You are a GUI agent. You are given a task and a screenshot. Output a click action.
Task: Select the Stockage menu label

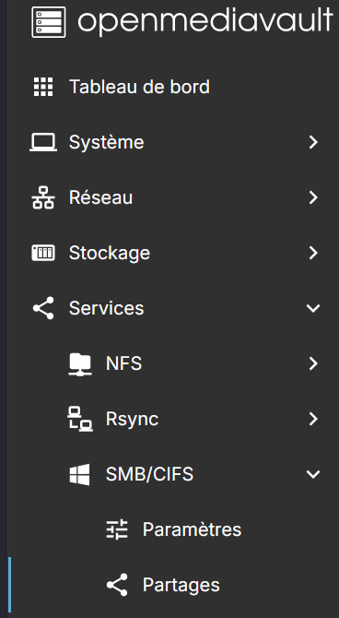(110, 253)
